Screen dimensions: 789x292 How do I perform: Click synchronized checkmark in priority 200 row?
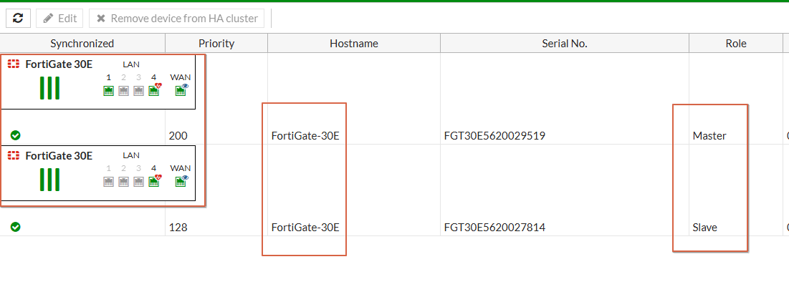(x=16, y=135)
